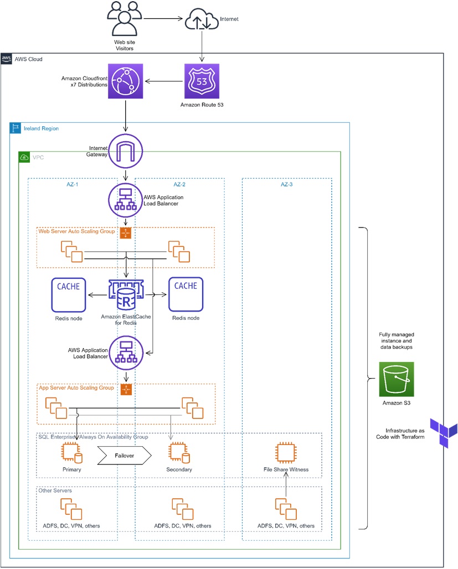This screenshot has height=569, width=458.
Task: Click the "Other Servers" group label
Action: tap(55, 490)
